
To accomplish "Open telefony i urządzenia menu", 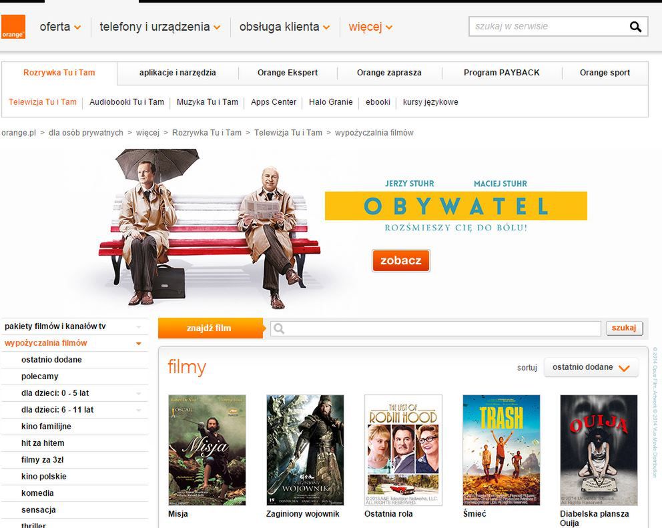I will tap(160, 27).
